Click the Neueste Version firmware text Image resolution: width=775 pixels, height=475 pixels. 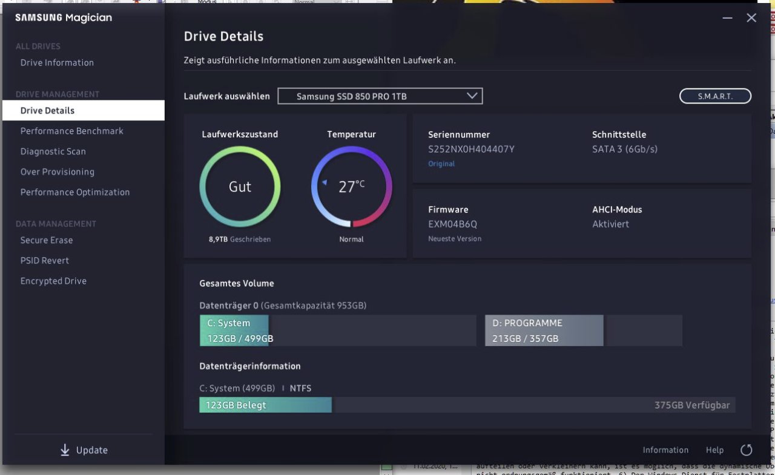(455, 239)
